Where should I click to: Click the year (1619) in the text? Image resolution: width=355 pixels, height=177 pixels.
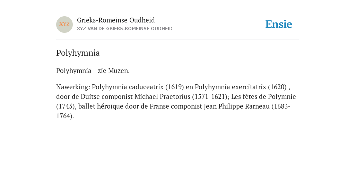coord(175,87)
